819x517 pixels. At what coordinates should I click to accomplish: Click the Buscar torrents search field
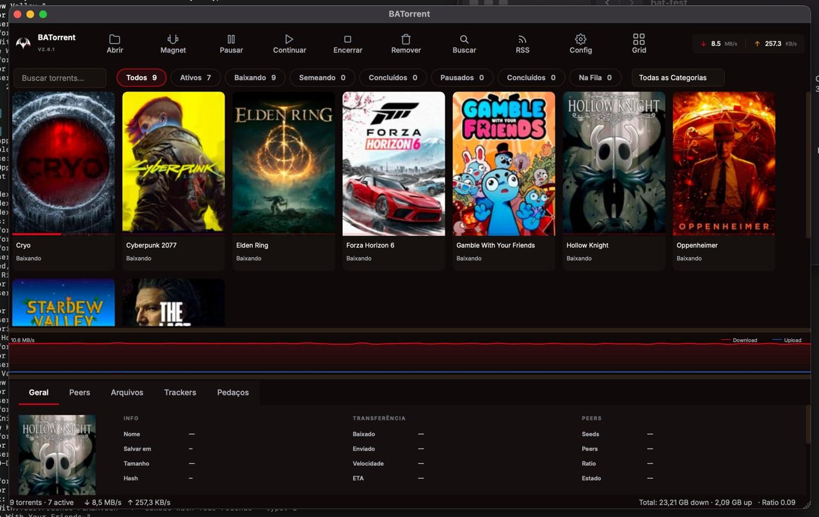click(60, 78)
